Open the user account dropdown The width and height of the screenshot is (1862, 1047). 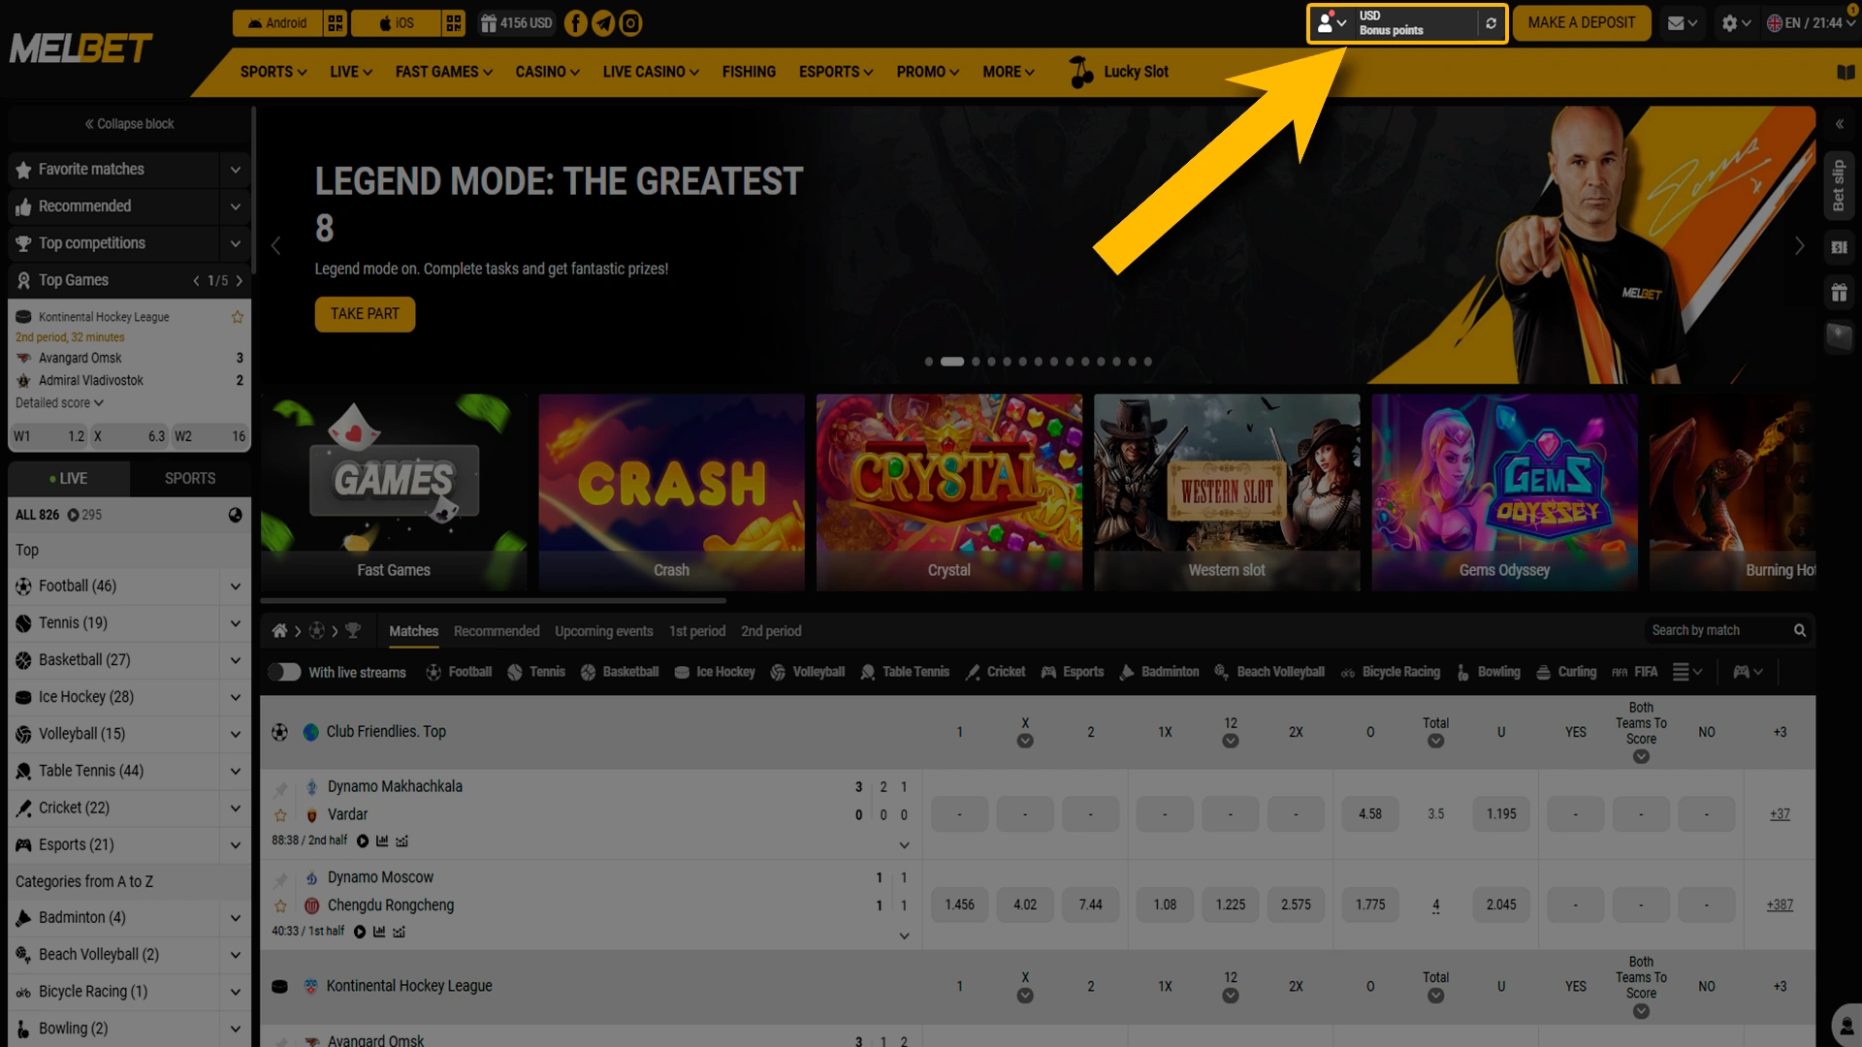tap(1332, 23)
